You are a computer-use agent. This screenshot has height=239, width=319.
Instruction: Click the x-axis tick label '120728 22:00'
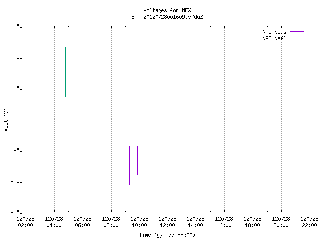[x=309, y=222]
